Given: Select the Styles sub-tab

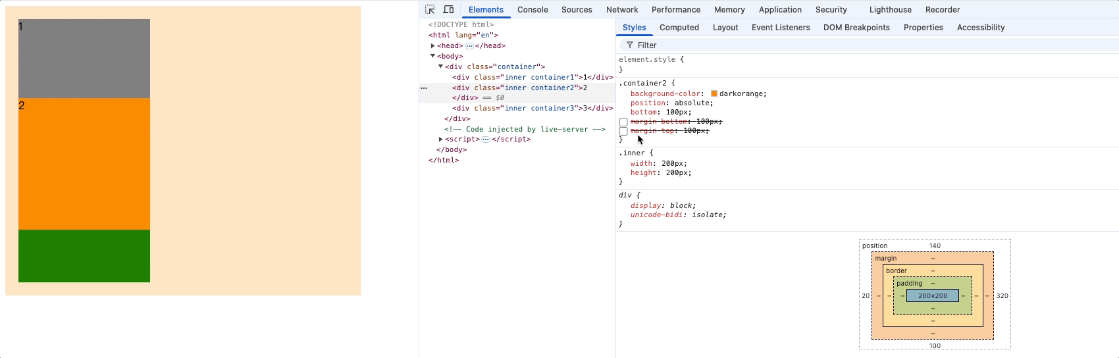Looking at the screenshot, I should [635, 27].
